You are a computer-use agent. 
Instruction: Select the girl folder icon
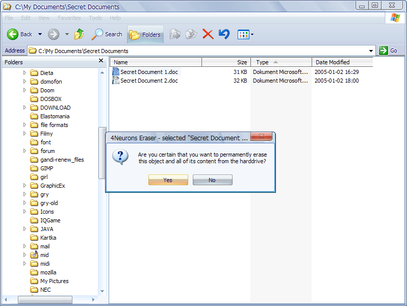pyautogui.click(x=34, y=177)
